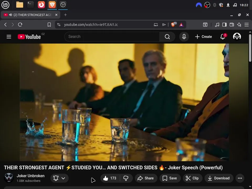This screenshot has height=189, width=252.
Task: Click the Create button
Action: (203, 37)
